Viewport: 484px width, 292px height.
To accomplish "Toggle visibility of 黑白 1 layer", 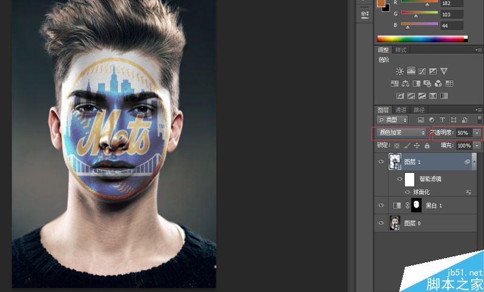I will click(x=381, y=206).
